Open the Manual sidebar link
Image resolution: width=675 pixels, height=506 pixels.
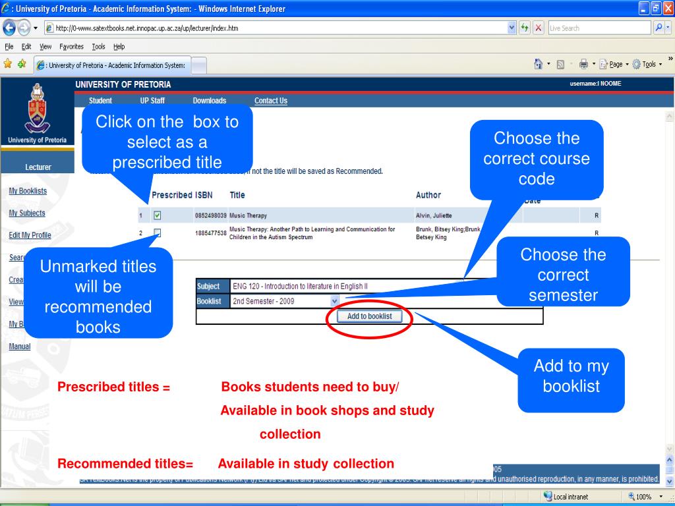[19, 347]
